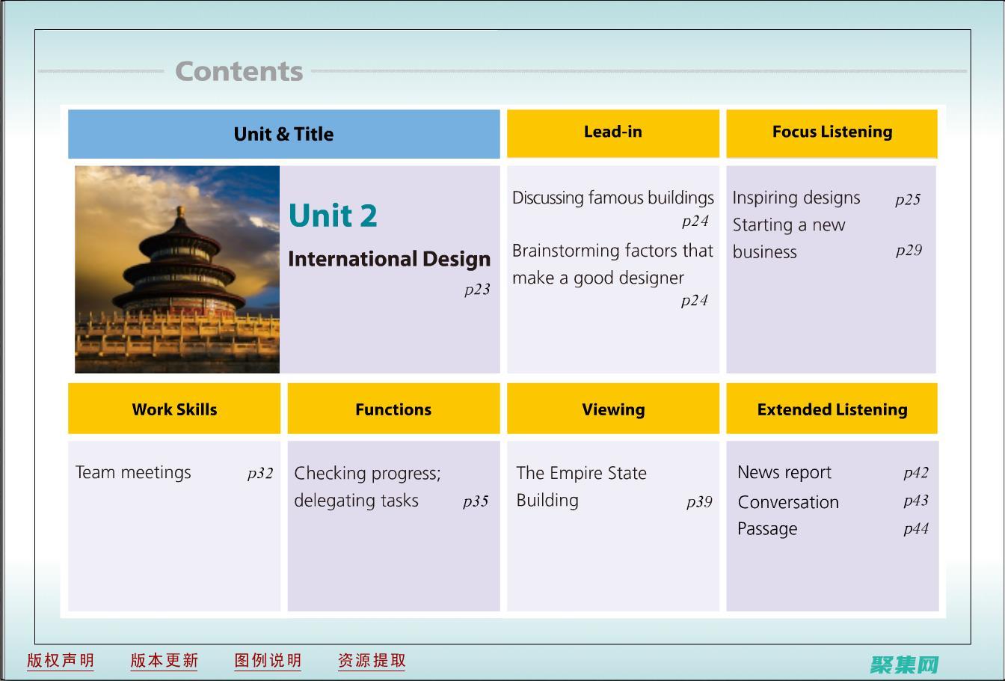Select the Work Skills header
Screen dimensions: 1005x681
point(174,409)
